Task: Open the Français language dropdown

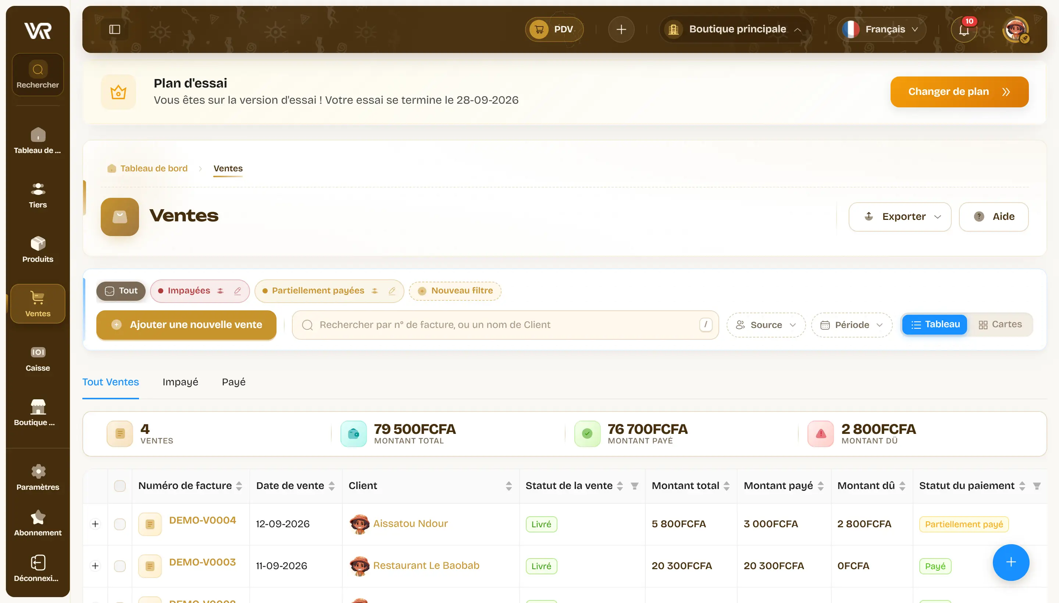Action: point(881,29)
